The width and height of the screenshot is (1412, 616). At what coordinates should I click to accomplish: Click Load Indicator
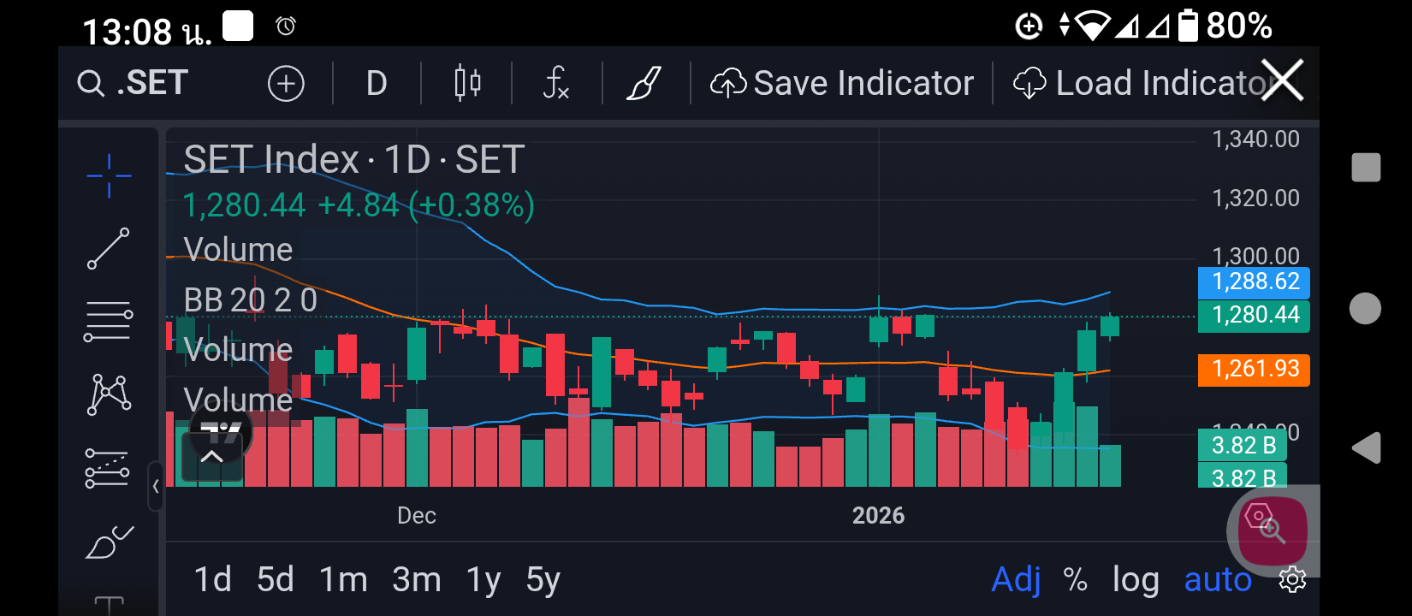[1140, 83]
